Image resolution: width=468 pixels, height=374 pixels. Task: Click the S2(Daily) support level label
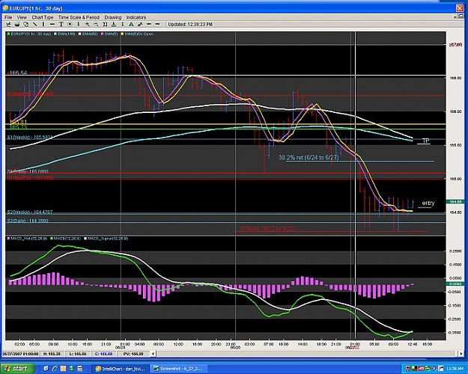28,221
